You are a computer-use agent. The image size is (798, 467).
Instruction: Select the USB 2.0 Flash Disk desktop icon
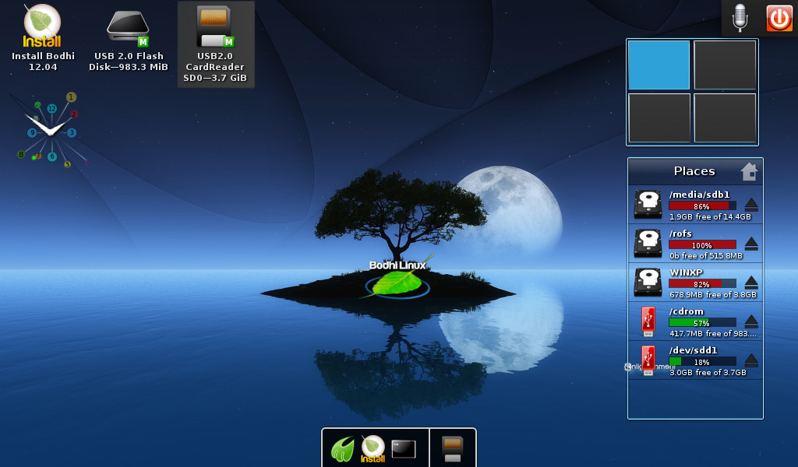click(129, 40)
